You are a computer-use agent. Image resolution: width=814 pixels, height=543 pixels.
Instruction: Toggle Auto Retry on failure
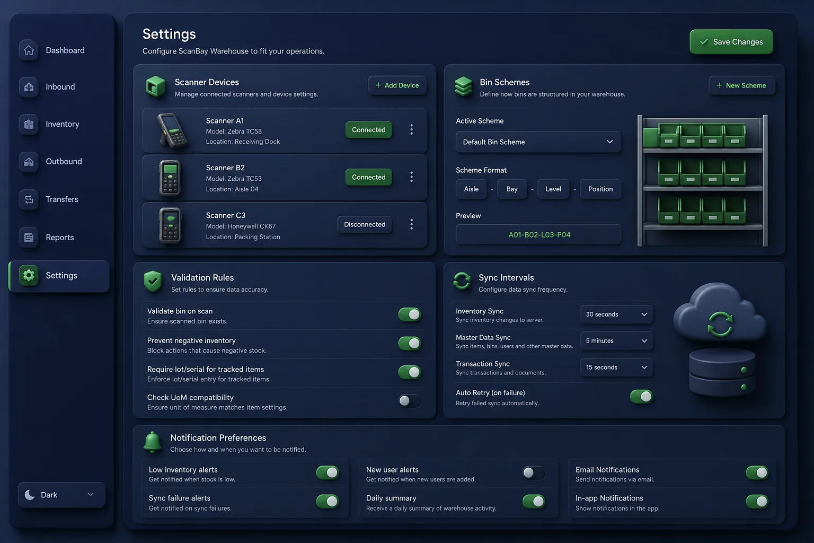click(x=641, y=397)
